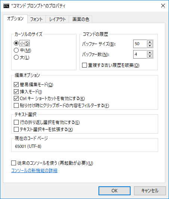
Task: Switch to the フォント tab
Action: 37,19
